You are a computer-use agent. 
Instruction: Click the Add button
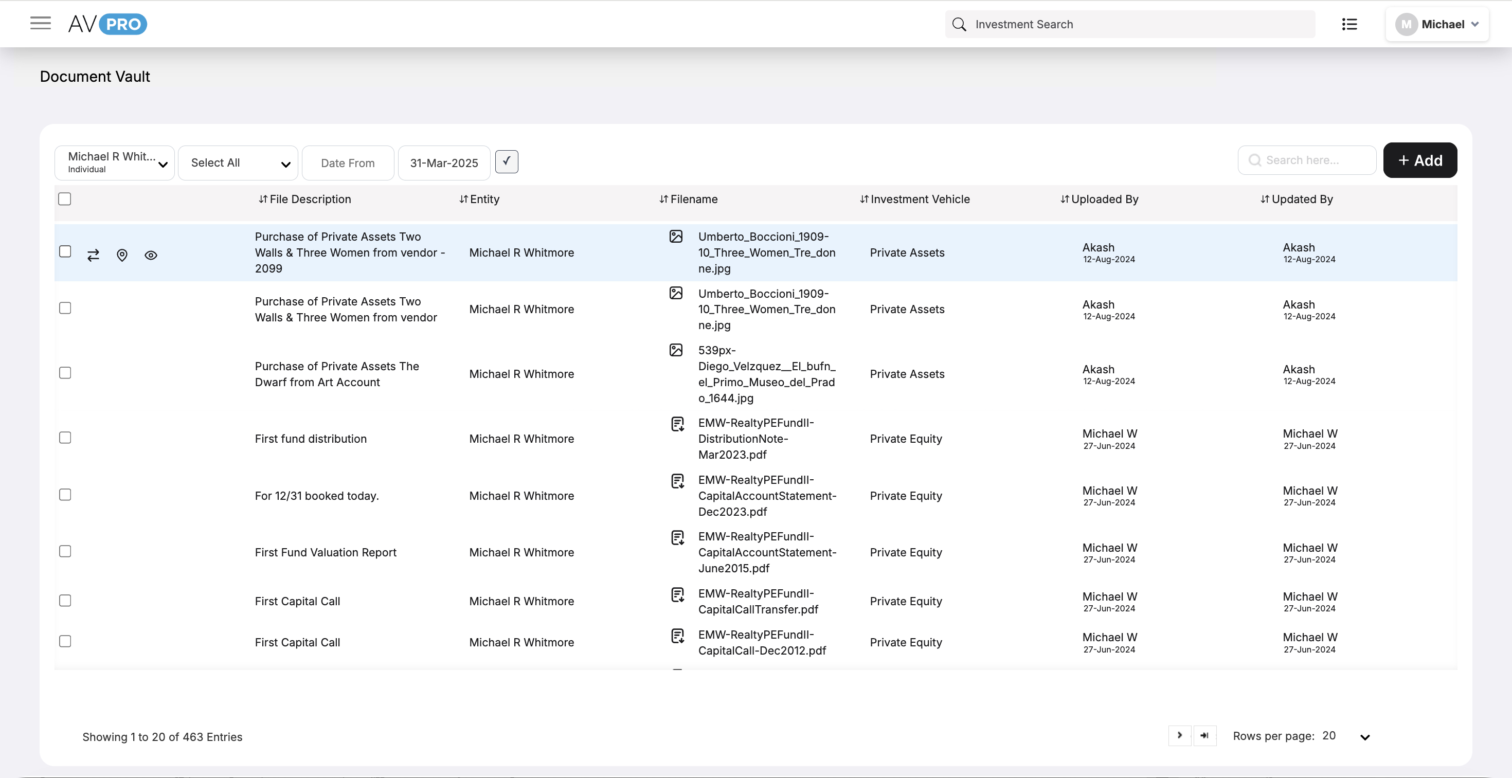pos(1419,160)
